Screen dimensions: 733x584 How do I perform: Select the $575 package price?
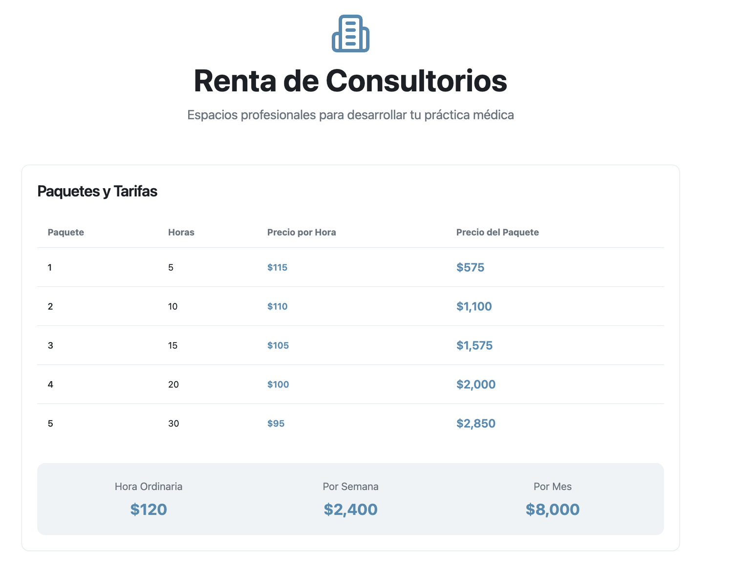(x=470, y=267)
